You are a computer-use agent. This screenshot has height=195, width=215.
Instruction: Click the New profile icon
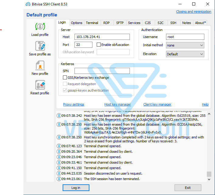tap(40, 65)
